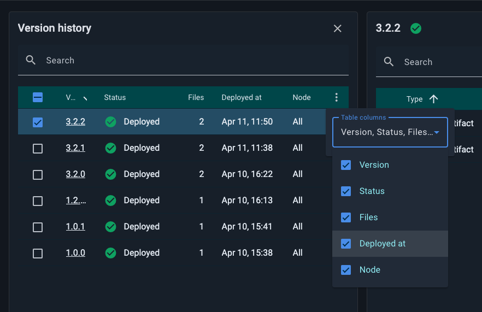Sort by the Type column arrow
This screenshot has height=312, width=482.
coord(433,99)
